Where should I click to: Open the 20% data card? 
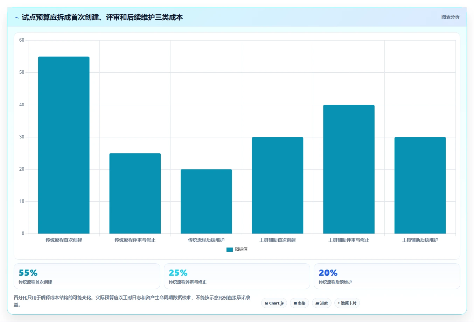387,276
